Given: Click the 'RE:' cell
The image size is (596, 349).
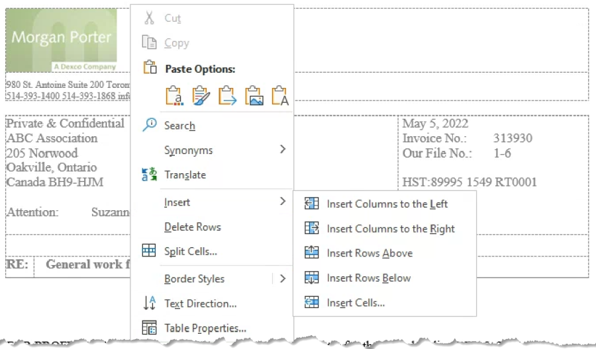Looking at the screenshot, I should pyautogui.click(x=17, y=264).
